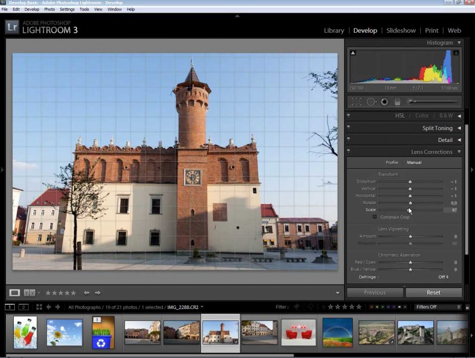This screenshot has height=358, width=475.
Task: Switch to Loupe view mode icon
Action: [x=15, y=292]
